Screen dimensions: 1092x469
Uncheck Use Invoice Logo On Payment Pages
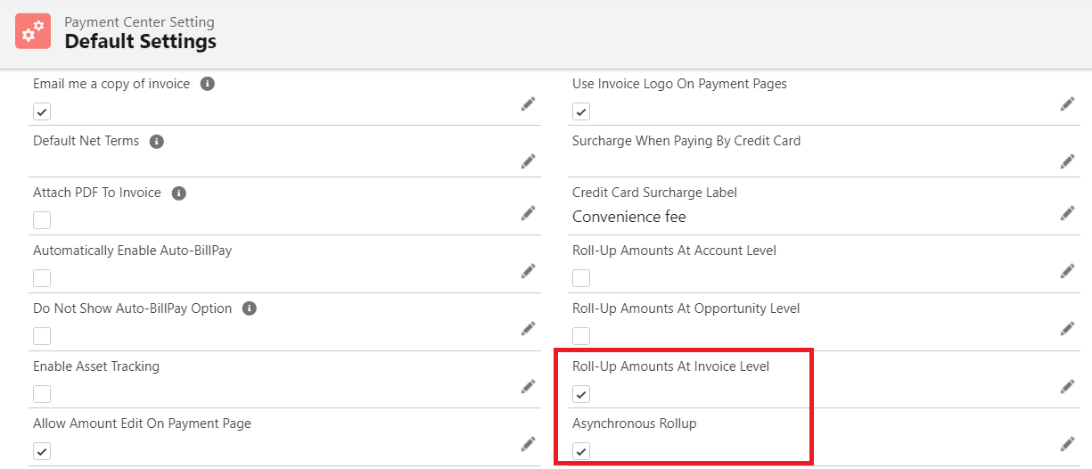click(x=581, y=111)
